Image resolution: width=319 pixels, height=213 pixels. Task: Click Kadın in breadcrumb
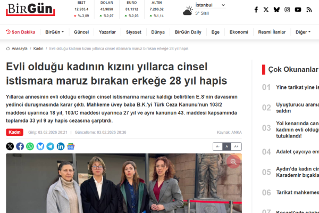[38, 48]
